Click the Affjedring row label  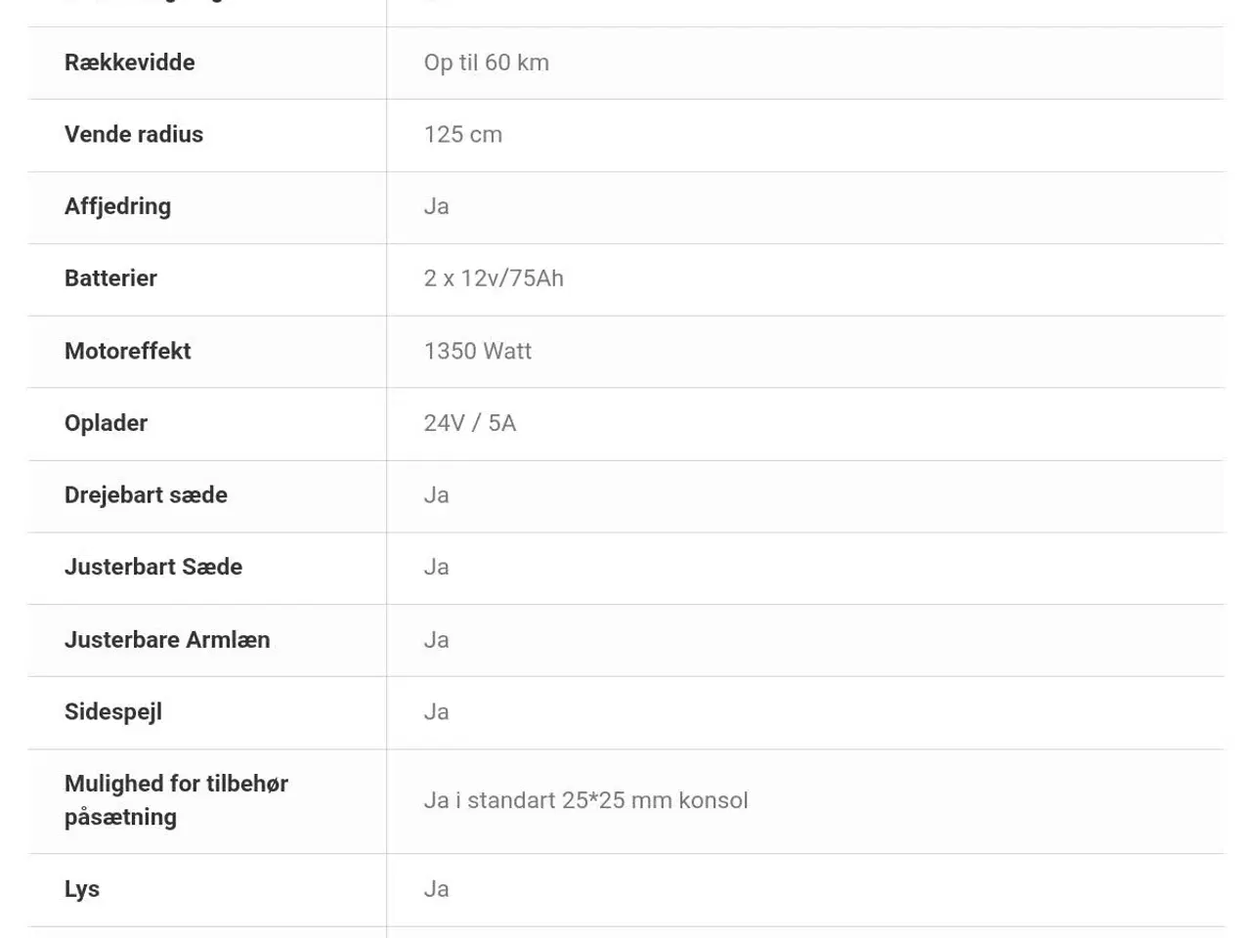click(x=117, y=206)
